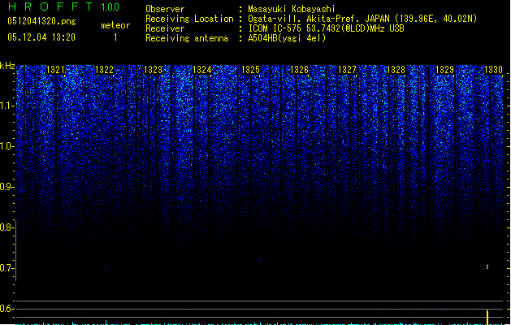
Task: Click the 1326 time marker
Action: click(299, 70)
